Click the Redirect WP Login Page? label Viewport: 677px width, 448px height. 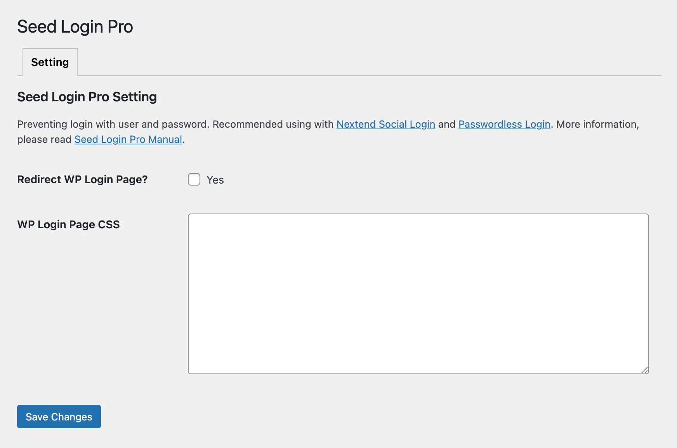[82, 179]
